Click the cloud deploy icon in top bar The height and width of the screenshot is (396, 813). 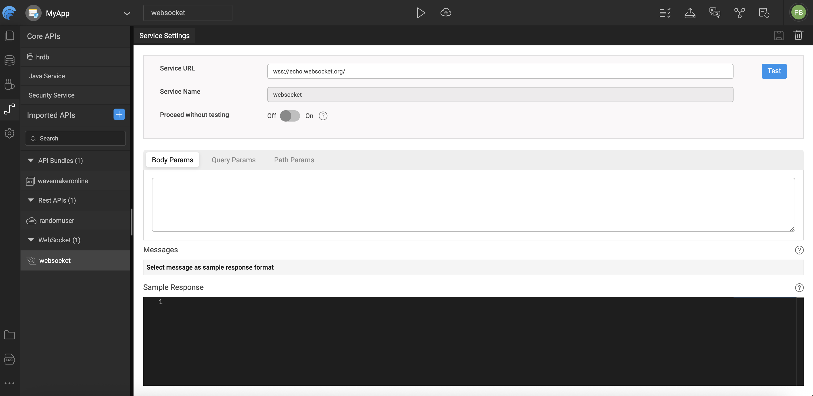click(x=445, y=13)
